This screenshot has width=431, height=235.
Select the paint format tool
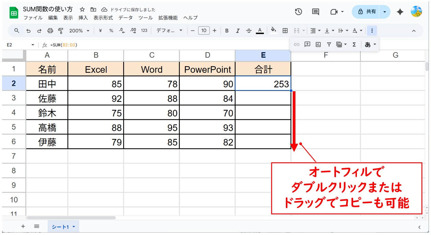[x=61, y=31]
